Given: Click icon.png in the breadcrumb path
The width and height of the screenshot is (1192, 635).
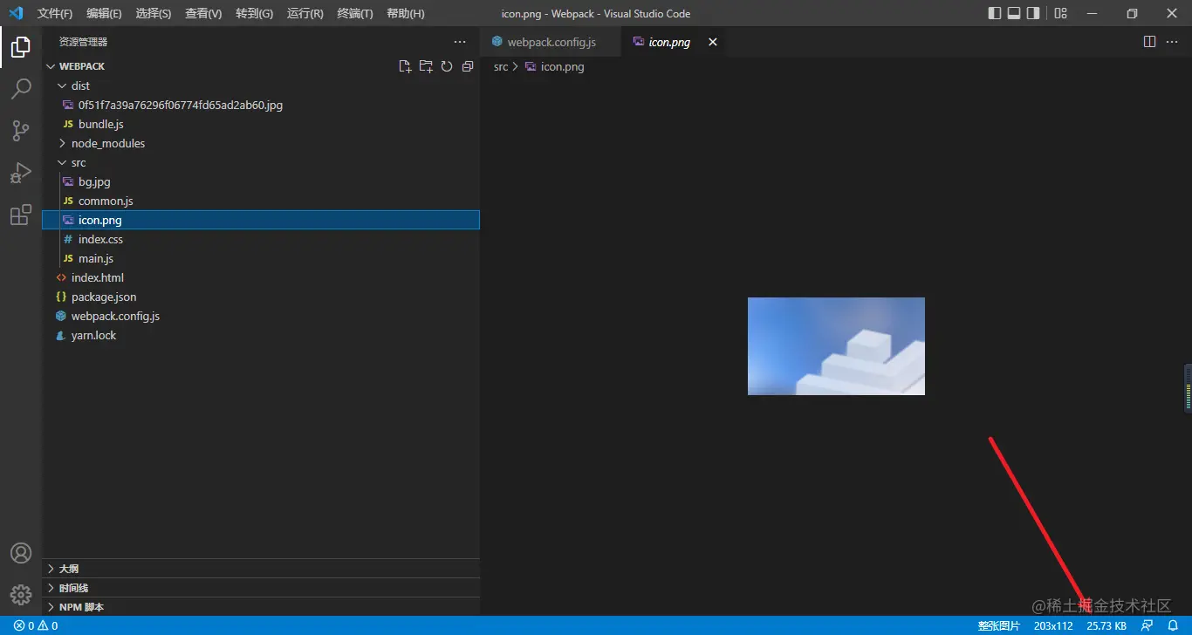Looking at the screenshot, I should tap(563, 66).
